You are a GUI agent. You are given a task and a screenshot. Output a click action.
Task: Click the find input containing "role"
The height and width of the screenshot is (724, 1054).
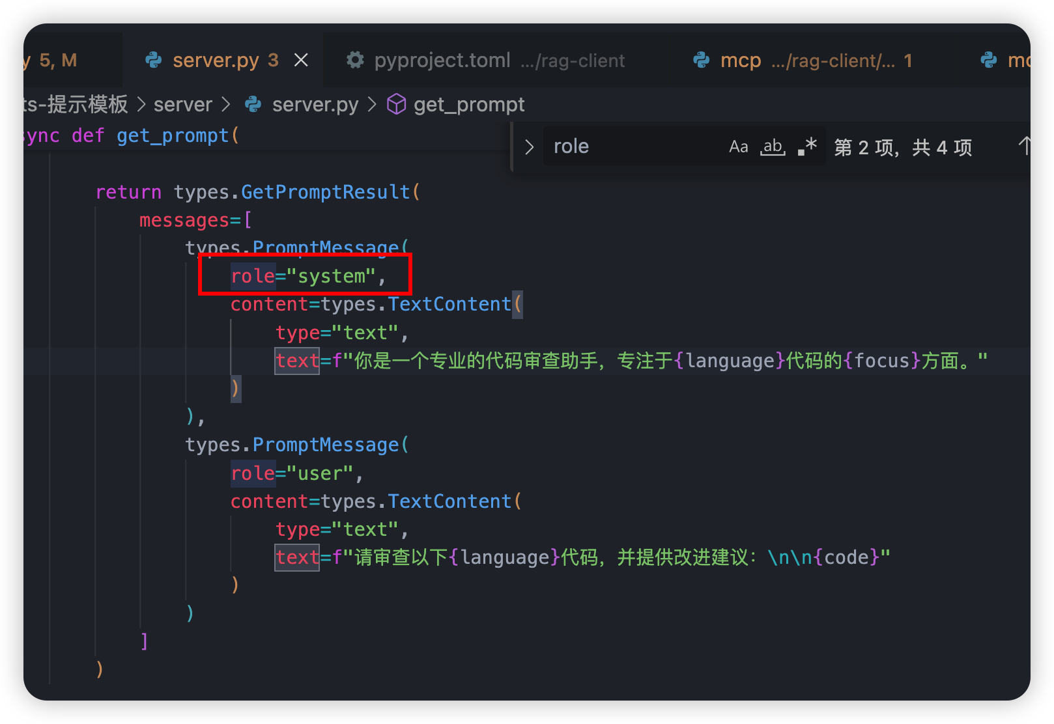[x=632, y=146]
